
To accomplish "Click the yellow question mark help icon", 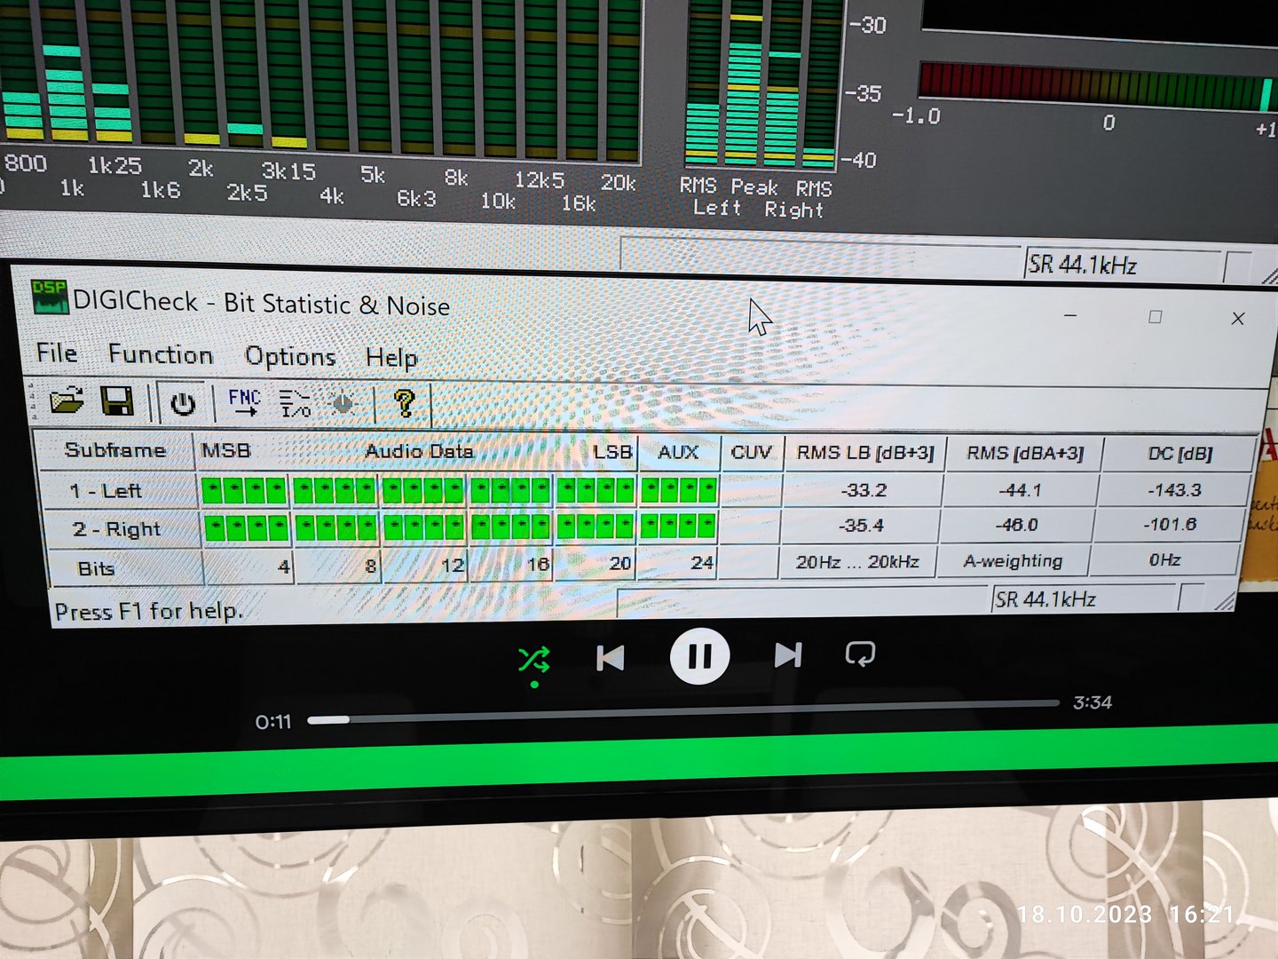I will (x=405, y=404).
